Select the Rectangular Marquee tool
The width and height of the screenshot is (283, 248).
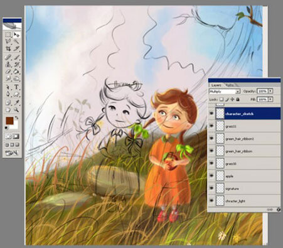click(8, 35)
